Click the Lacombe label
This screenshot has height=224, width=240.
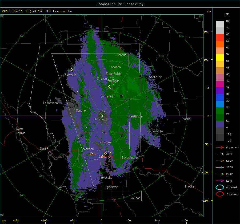click(115, 67)
